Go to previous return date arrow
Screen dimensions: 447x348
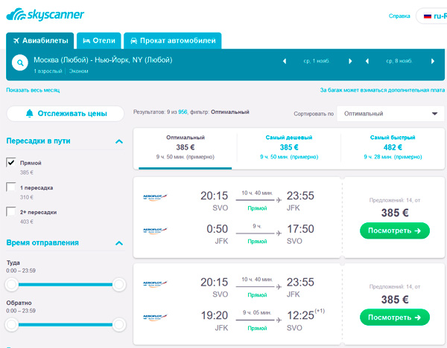(x=367, y=60)
